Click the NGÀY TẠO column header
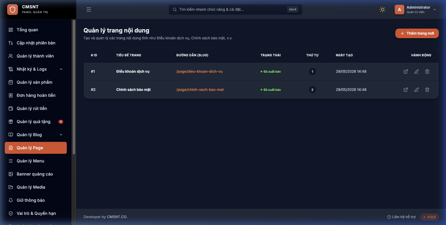 tap(344, 55)
